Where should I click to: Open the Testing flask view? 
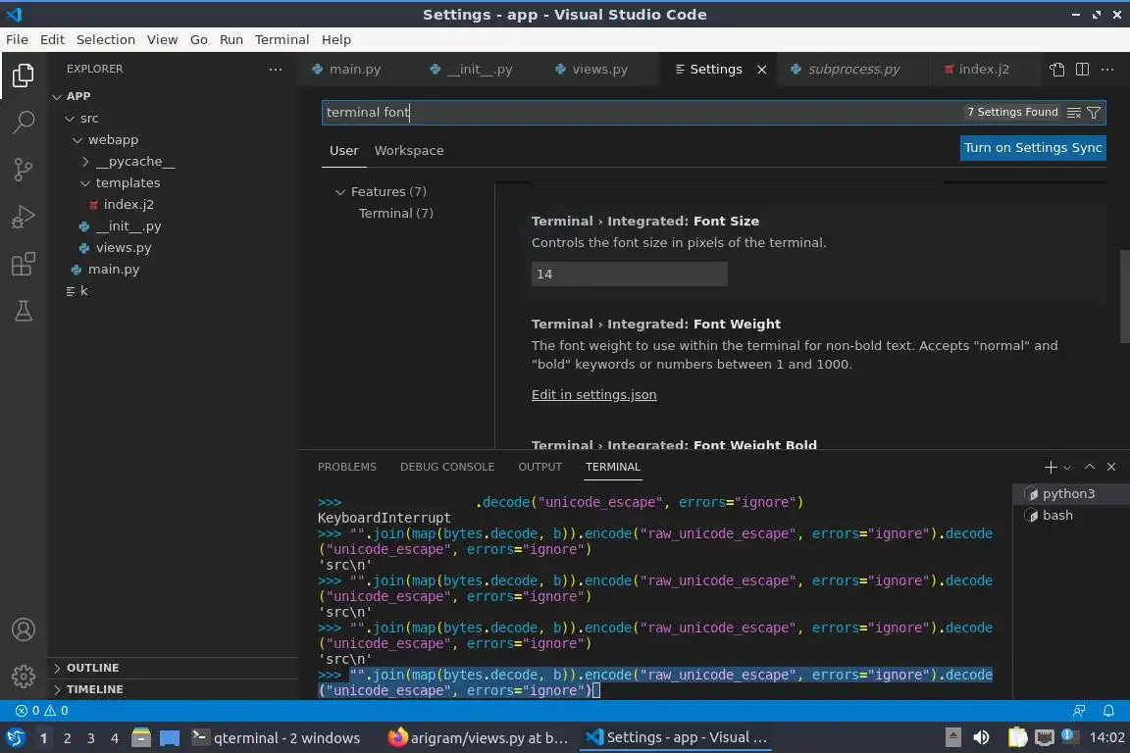pos(24,311)
